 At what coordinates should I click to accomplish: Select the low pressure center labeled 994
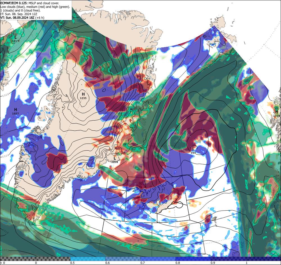click(x=193, y=150)
